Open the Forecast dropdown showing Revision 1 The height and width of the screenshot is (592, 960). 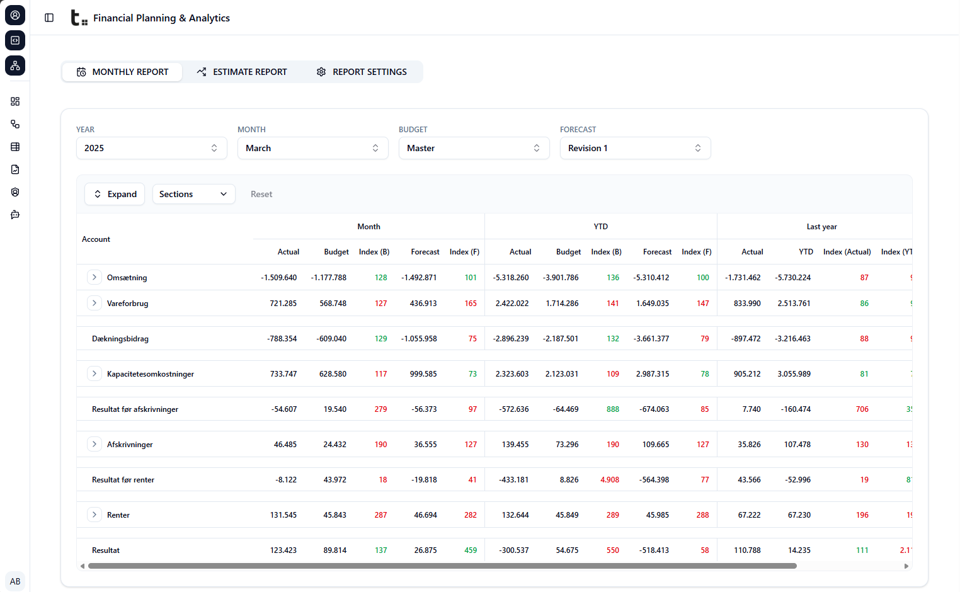635,148
